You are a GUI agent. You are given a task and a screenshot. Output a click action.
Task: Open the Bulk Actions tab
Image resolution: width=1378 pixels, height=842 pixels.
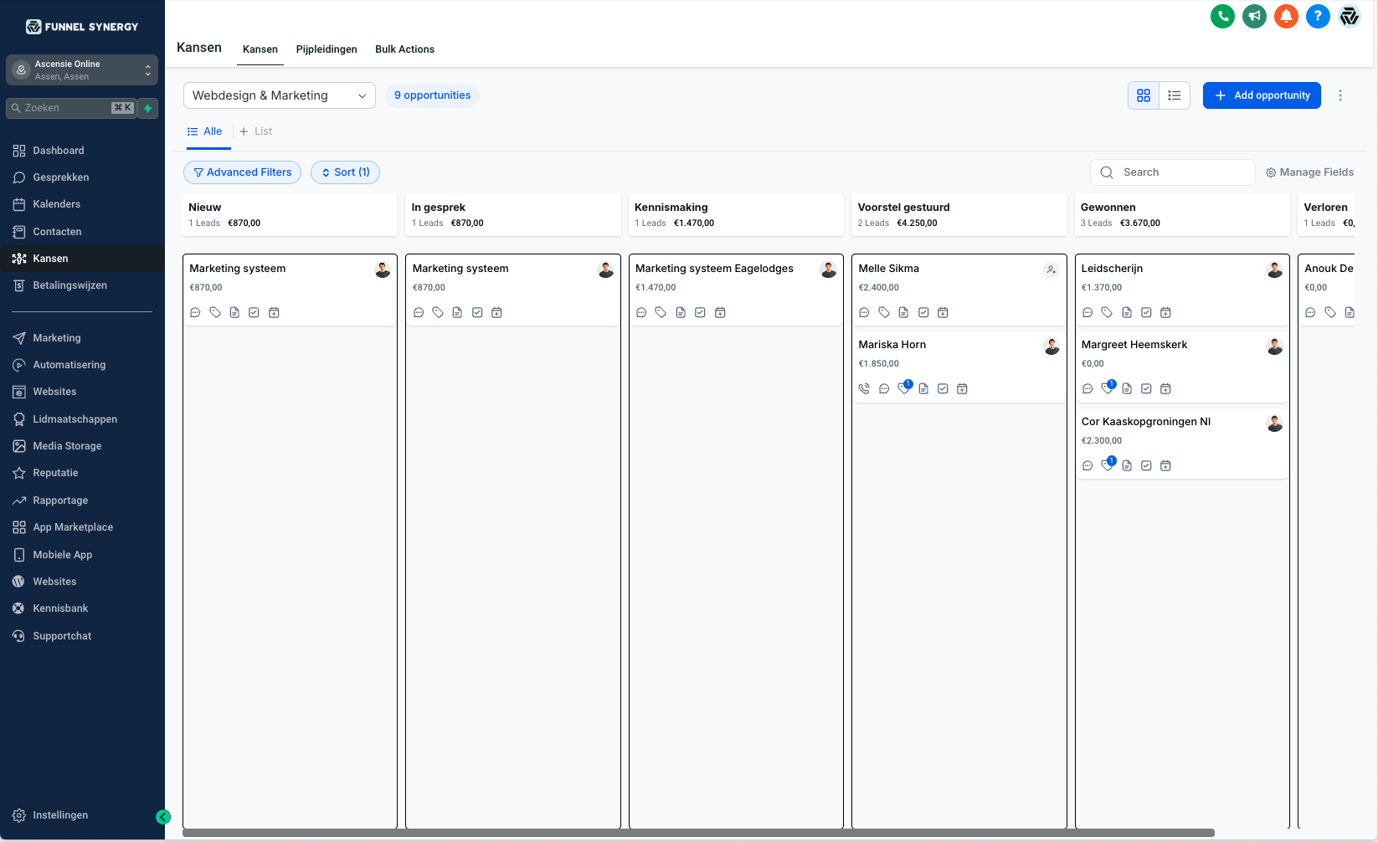404,49
